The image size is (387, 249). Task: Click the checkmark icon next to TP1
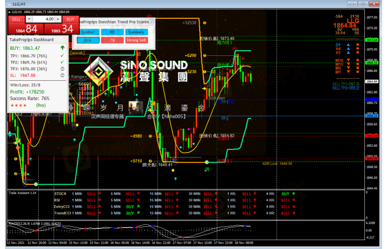62,56
